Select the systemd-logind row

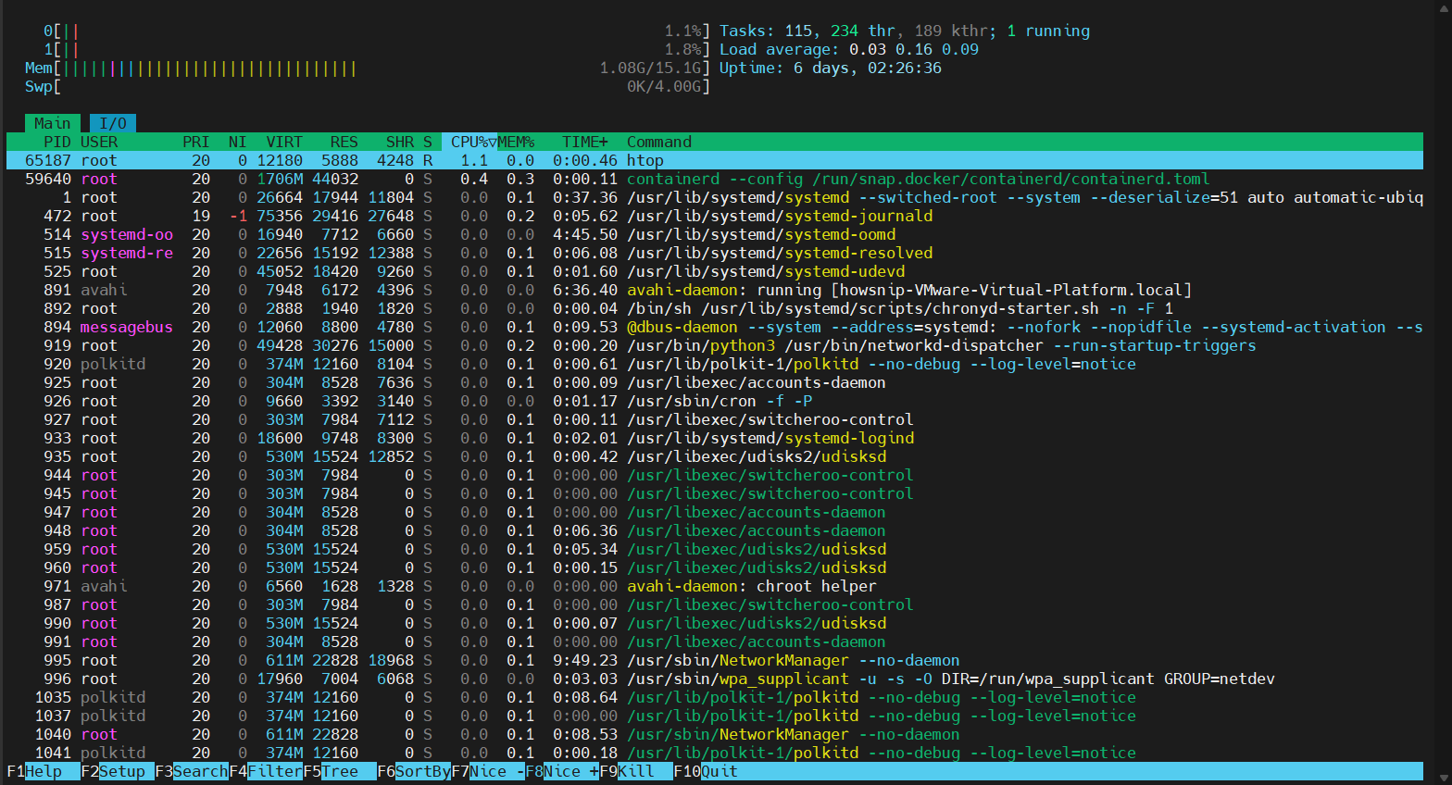click(715, 438)
